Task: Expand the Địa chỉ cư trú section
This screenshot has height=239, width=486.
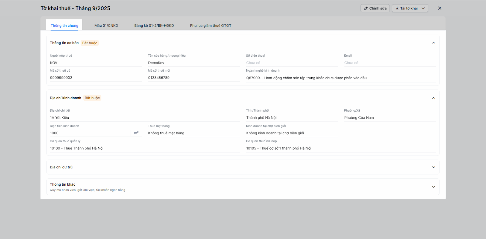Action: coord(433,167)
